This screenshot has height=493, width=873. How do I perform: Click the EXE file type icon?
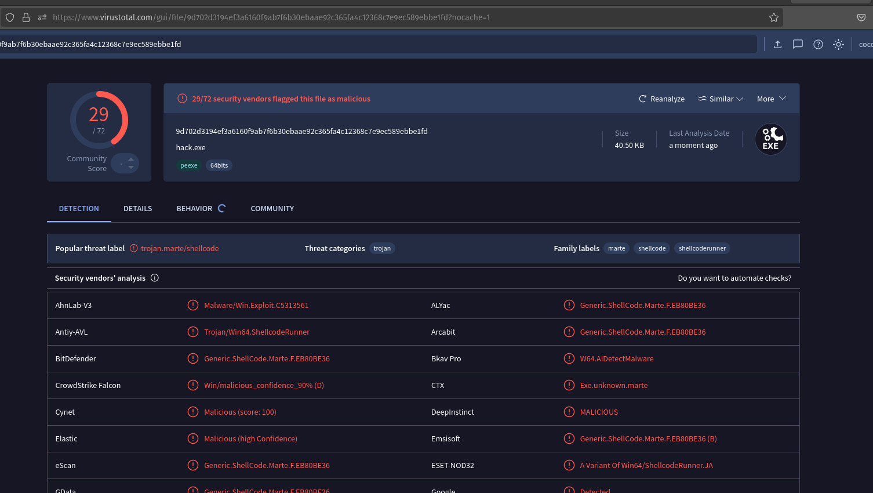click(770, 139)
